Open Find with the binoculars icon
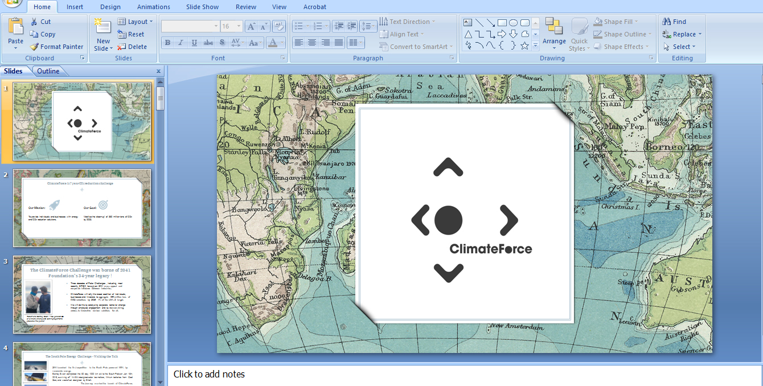 (x=674, y=22)
